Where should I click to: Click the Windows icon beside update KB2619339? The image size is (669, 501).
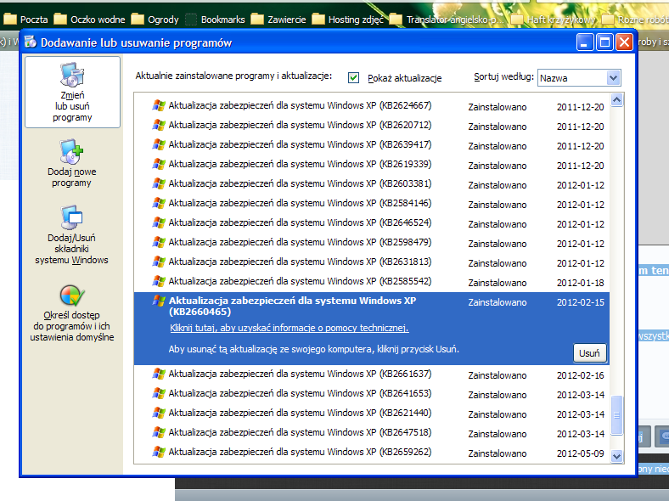(x=159, y=164)
